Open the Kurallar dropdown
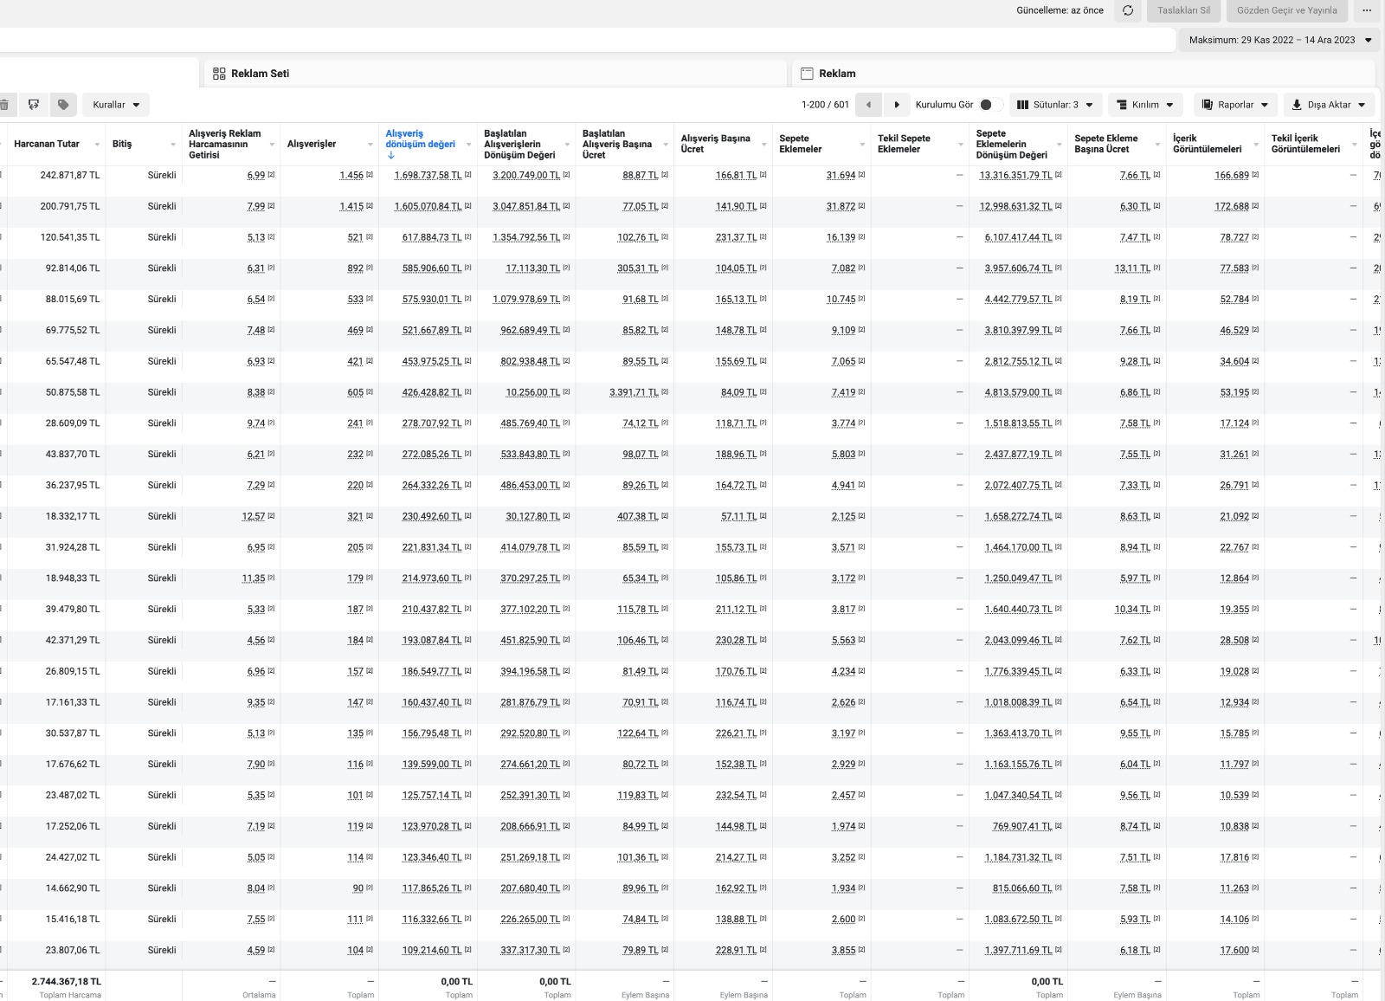 (x=116, y=105)
